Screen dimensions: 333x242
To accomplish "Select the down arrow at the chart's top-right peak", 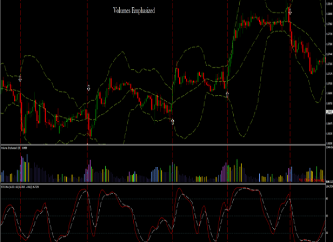I will click(x=290, y=11).
